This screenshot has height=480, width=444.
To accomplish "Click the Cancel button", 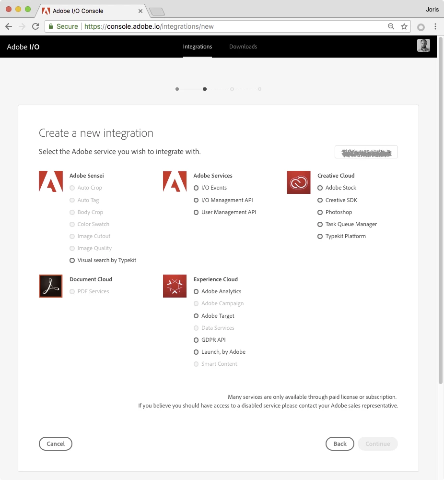I will point(56,444).
